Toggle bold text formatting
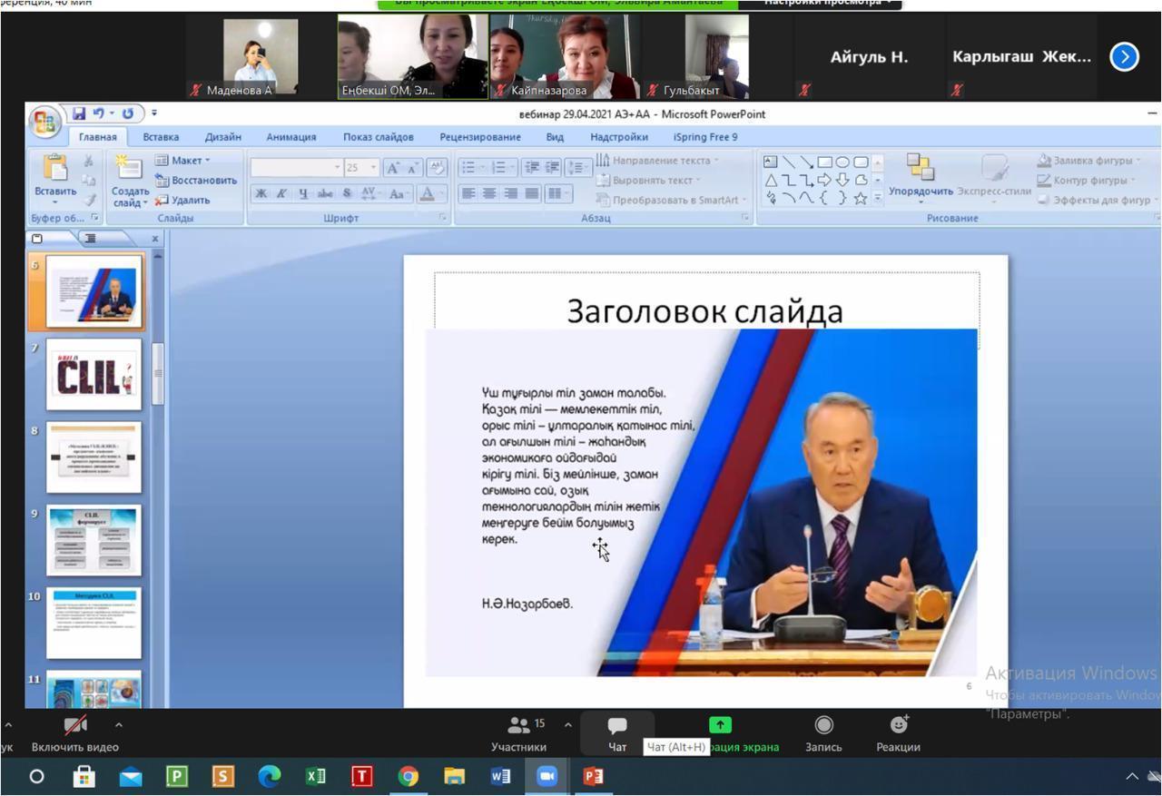This screenshot has height=796, width=1162. click(x=261, y=193)
